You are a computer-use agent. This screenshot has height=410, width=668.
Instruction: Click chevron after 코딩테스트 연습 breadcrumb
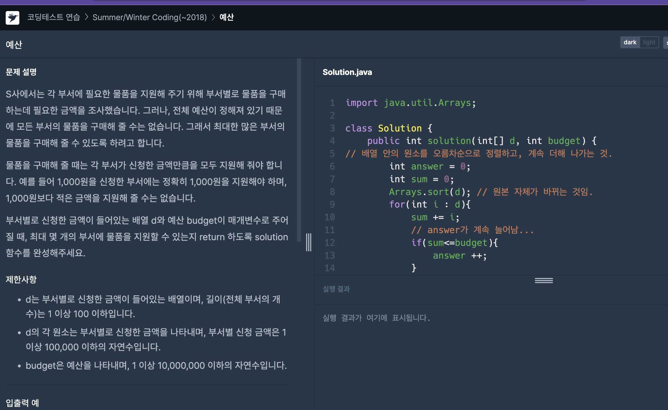click(x=86, y=17)
